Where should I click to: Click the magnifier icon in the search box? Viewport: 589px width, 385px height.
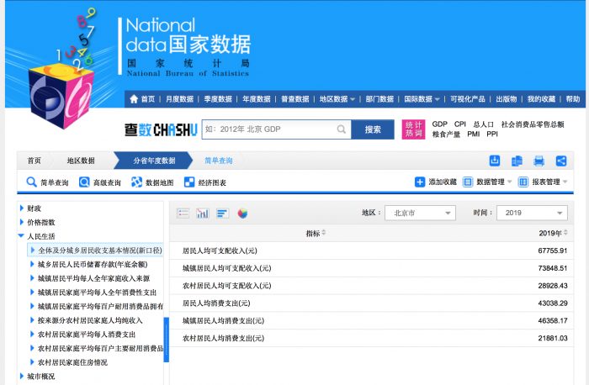click(342, 129)
